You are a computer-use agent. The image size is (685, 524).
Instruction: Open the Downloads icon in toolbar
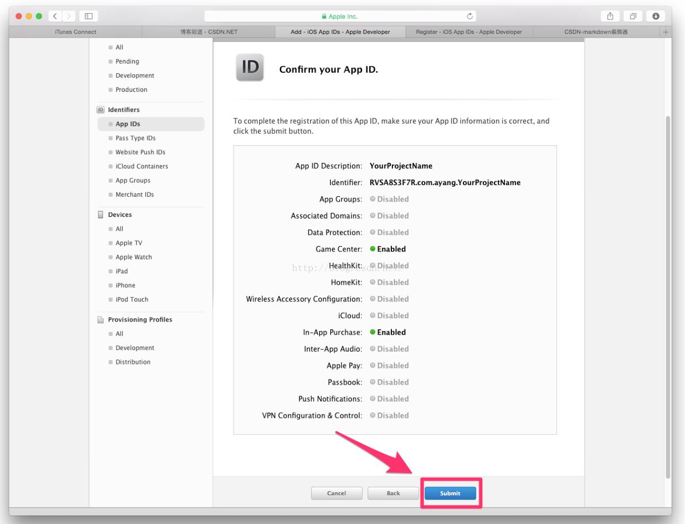click(656, 16)
